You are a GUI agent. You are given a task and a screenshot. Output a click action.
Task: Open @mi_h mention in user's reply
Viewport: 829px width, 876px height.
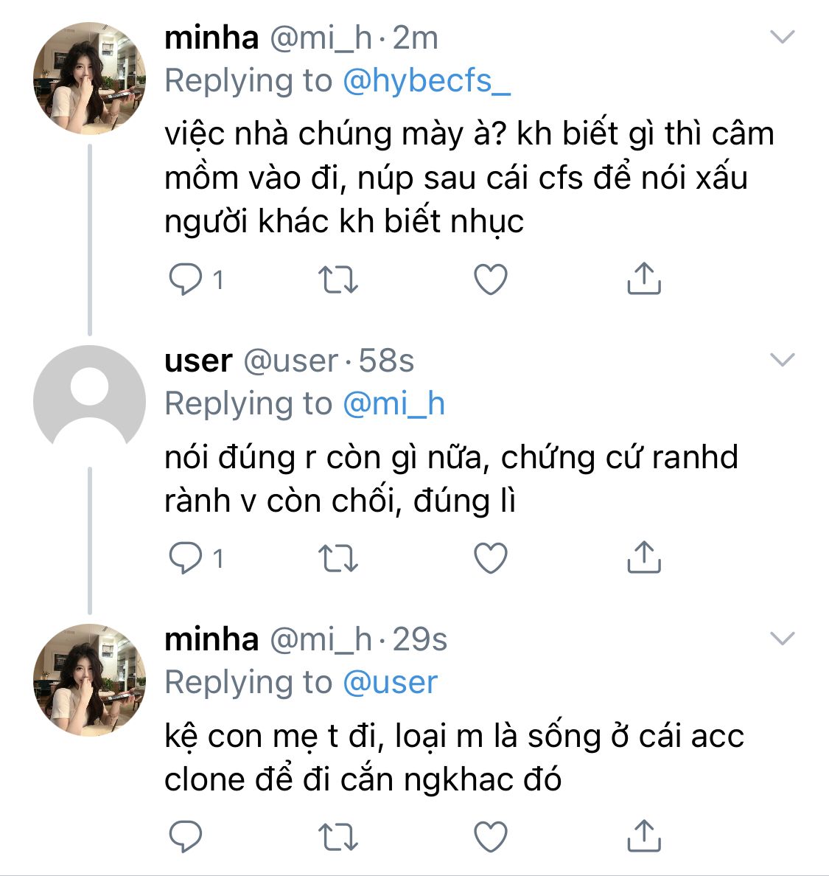coord(394,404)
